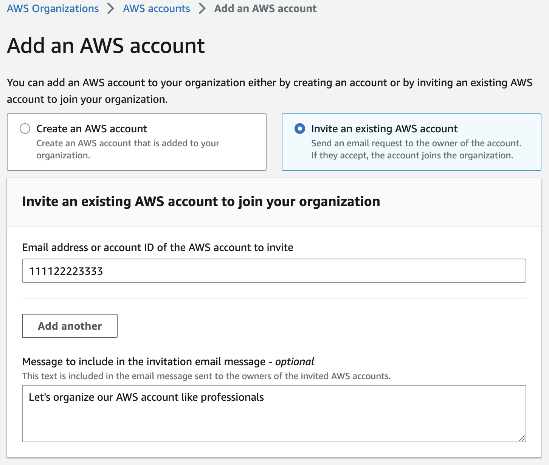Click the 'Message to include in the invitation' label

[168, 362]
